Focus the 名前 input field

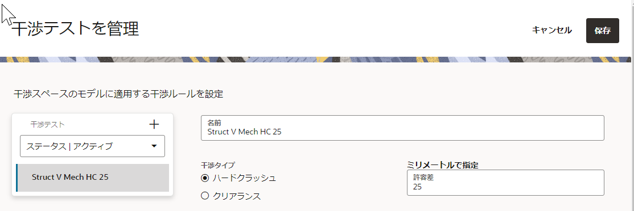click(x=402, y=128)
